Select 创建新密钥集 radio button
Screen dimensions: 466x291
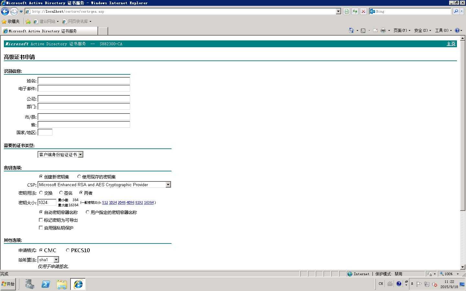pos(41,177)
